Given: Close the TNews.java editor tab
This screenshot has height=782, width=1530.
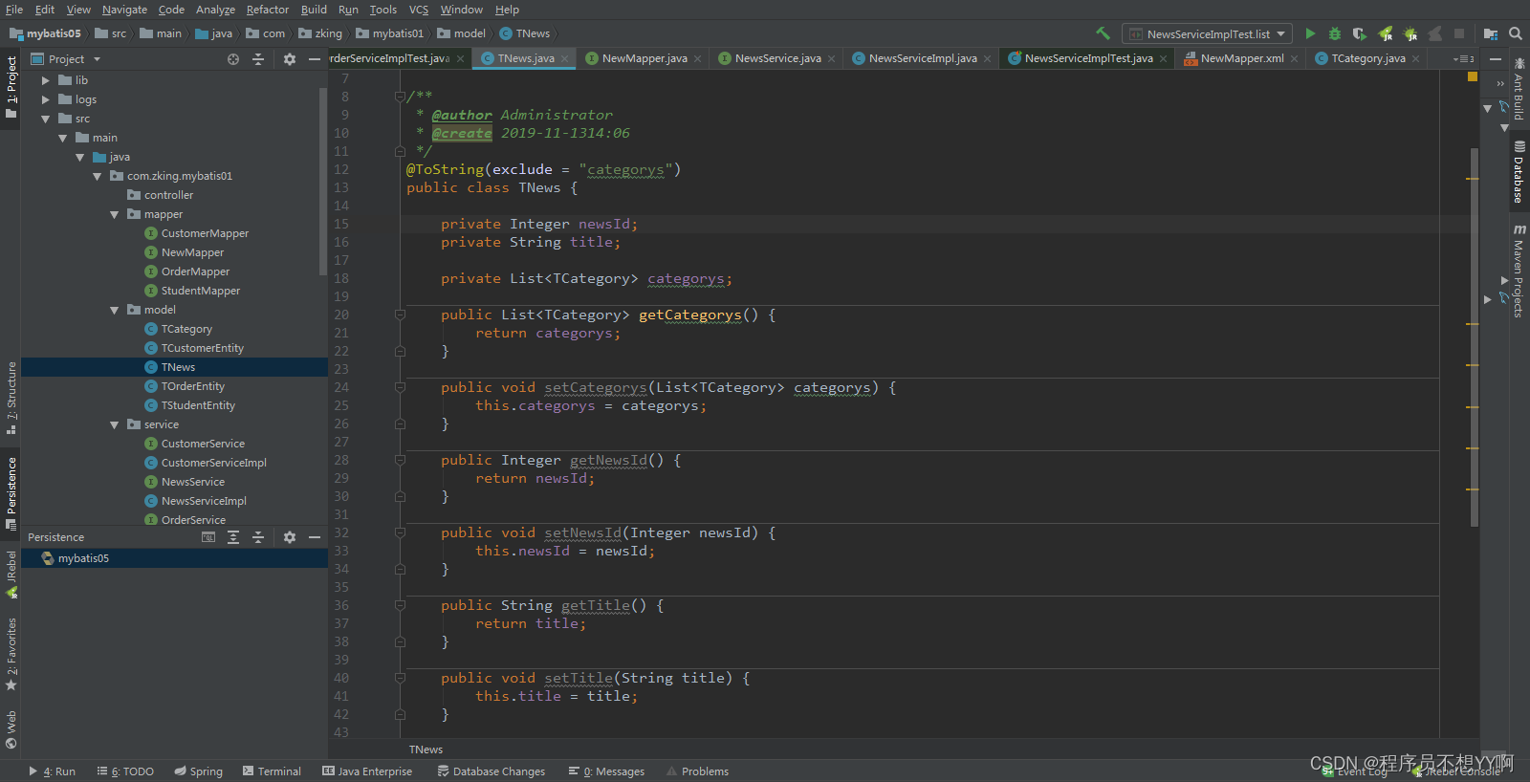Looking at the screenshot, I should tap(564, 59).
